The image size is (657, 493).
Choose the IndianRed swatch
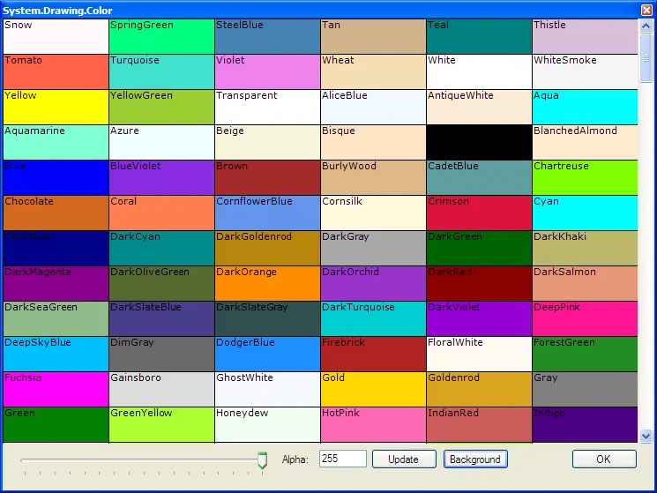tap(479, 424)
